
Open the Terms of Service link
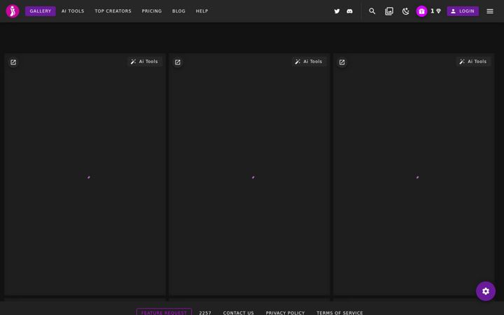339,313
